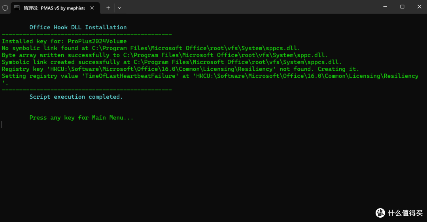The width and height of the screenshot is (427, 222).
Task: Close the terminal window
Action: pos(419,7)
